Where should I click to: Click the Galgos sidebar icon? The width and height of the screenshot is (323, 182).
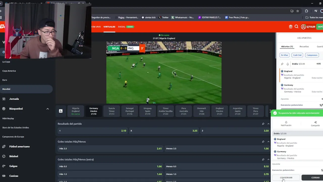pos(4,166)
